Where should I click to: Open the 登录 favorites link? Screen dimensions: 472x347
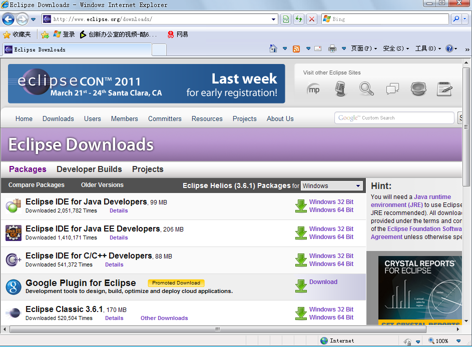(64, 34)
